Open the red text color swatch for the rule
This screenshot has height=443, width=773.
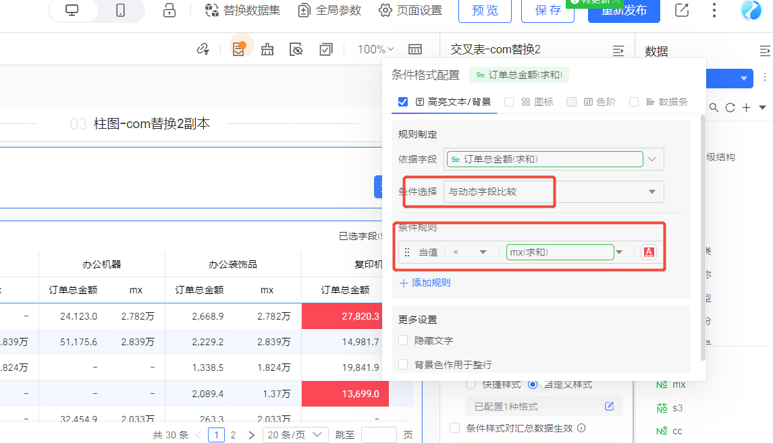(648, 252)
